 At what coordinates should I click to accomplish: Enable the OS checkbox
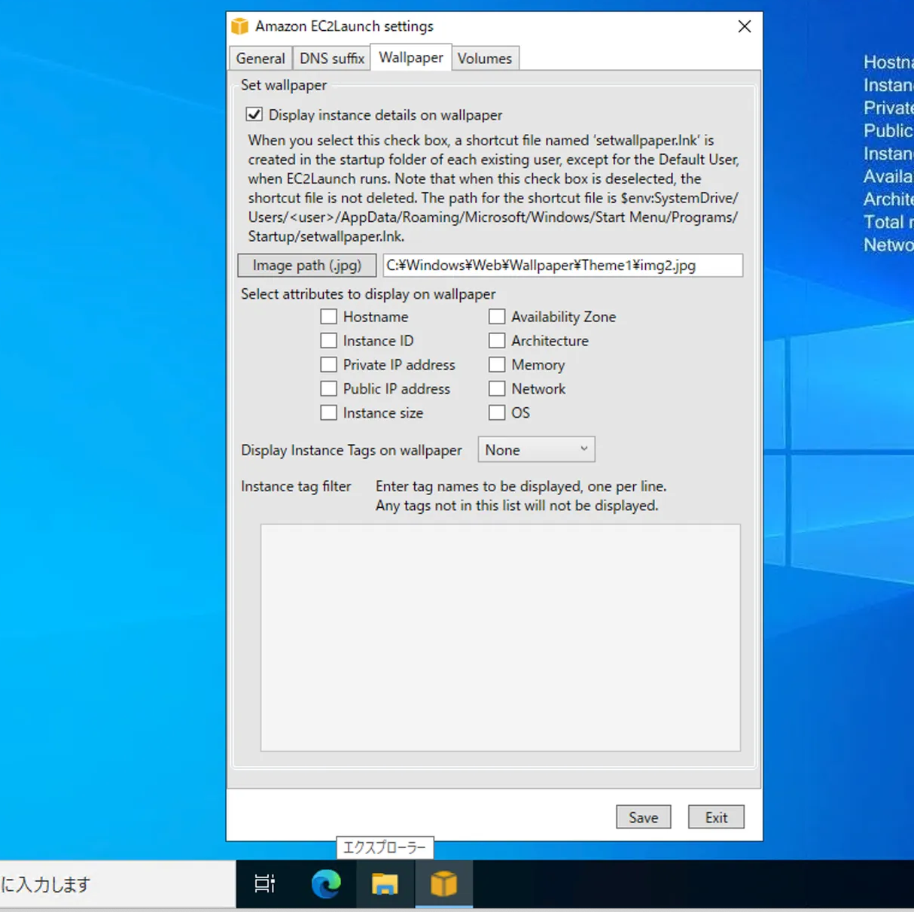[497, 413]
